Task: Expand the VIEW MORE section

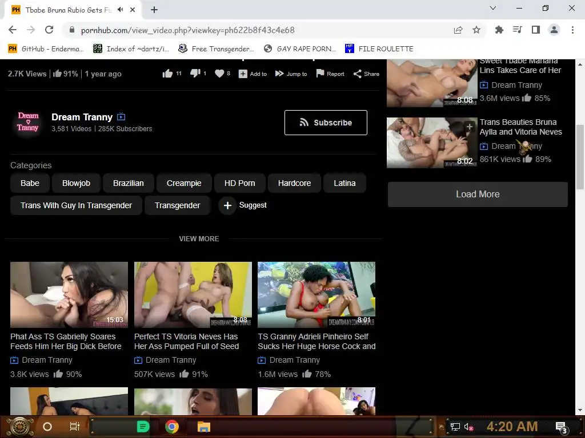Action: (x=199, y=239)
